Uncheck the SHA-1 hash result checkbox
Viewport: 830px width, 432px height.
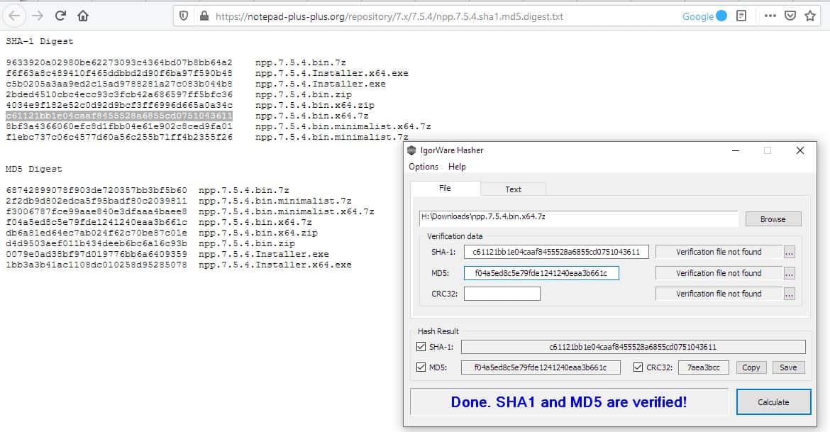421,347
